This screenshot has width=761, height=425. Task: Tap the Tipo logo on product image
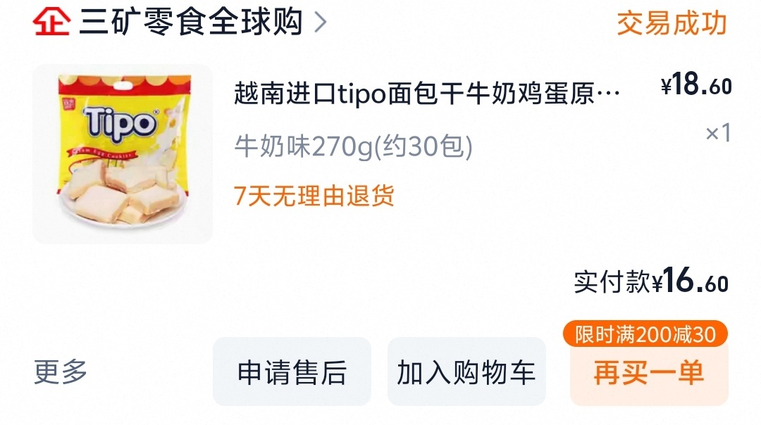tap(120, 124)
